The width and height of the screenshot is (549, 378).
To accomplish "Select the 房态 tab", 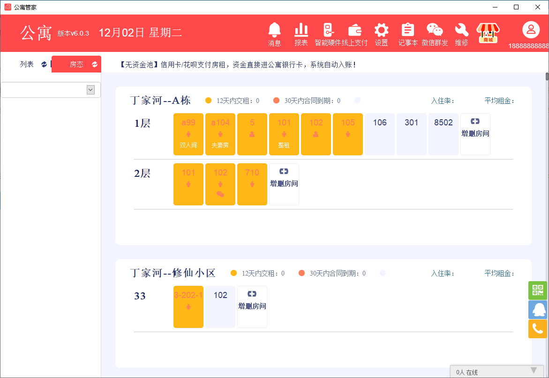I will pos(76,64).
